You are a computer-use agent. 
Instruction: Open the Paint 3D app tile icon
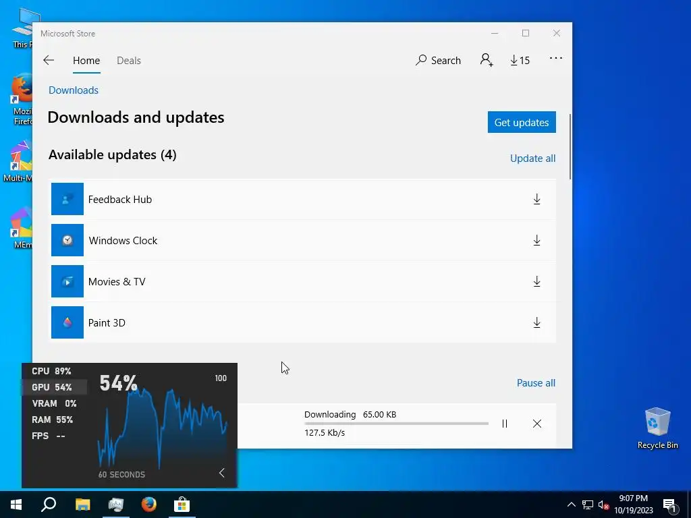(67, 322)
